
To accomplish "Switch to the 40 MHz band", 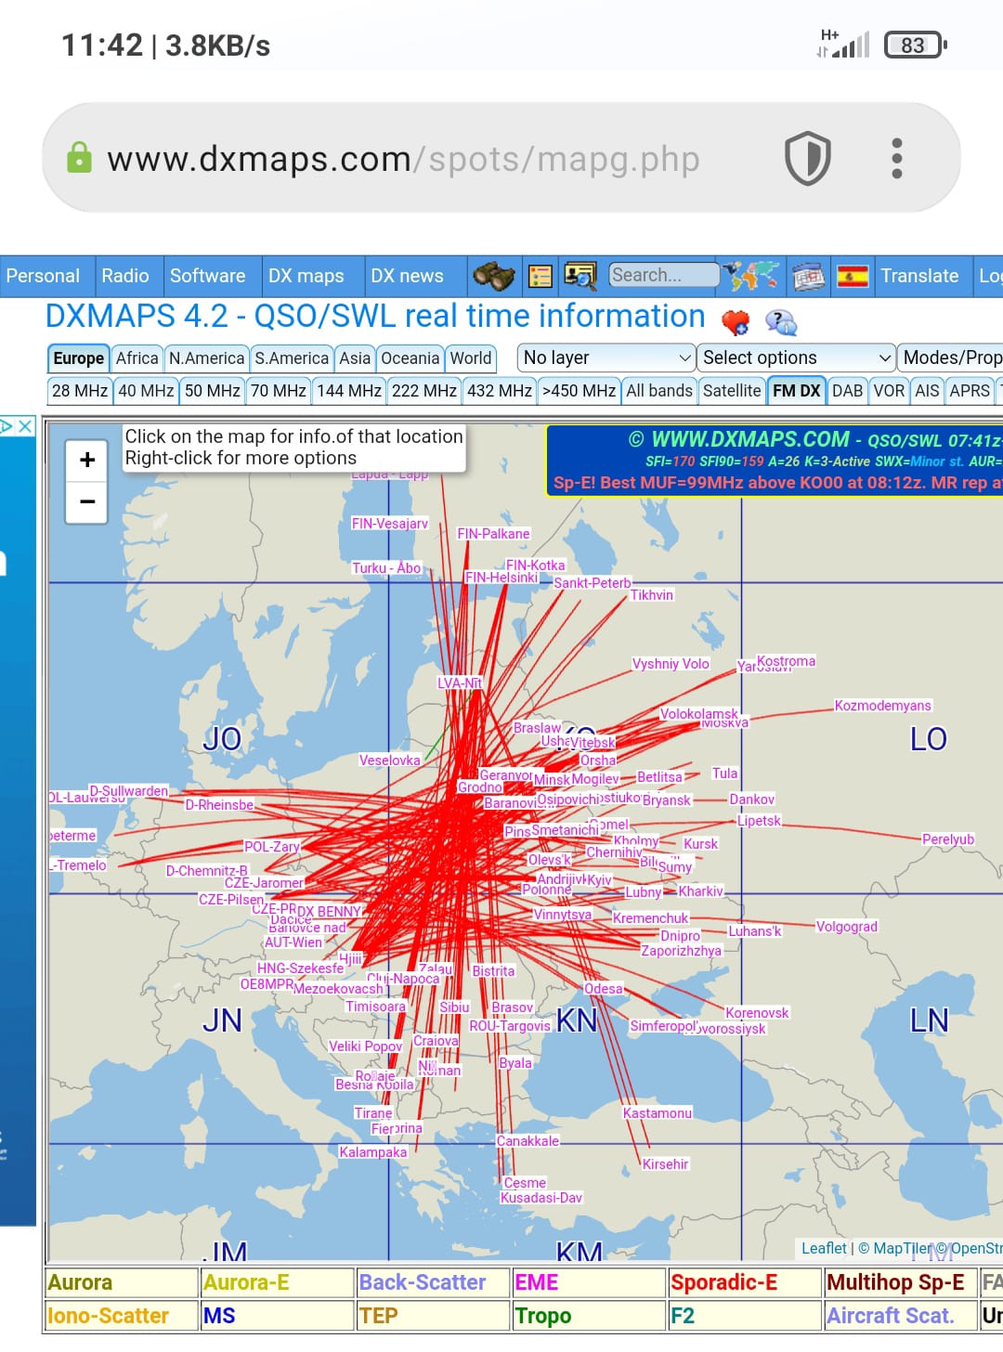I will (x=146, y=391).
